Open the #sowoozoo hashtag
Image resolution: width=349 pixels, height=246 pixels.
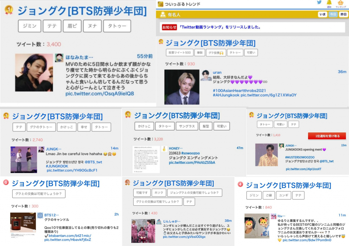191,153
